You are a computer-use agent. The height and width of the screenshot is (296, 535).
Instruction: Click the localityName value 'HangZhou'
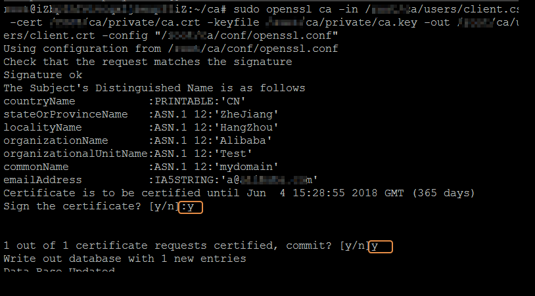(x=252, y=128)
